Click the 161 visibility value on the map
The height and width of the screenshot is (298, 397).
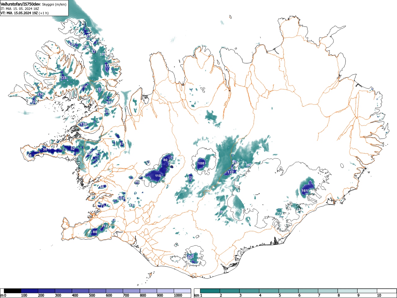(x=305, y=191)
